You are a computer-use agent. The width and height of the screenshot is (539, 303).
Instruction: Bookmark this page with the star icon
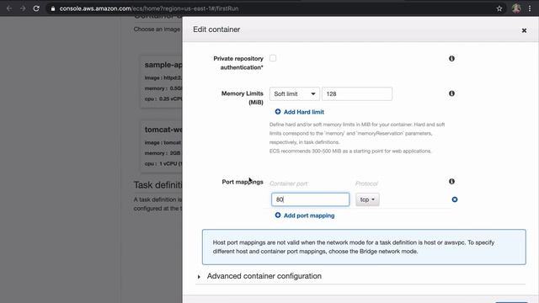coord(499,8)
